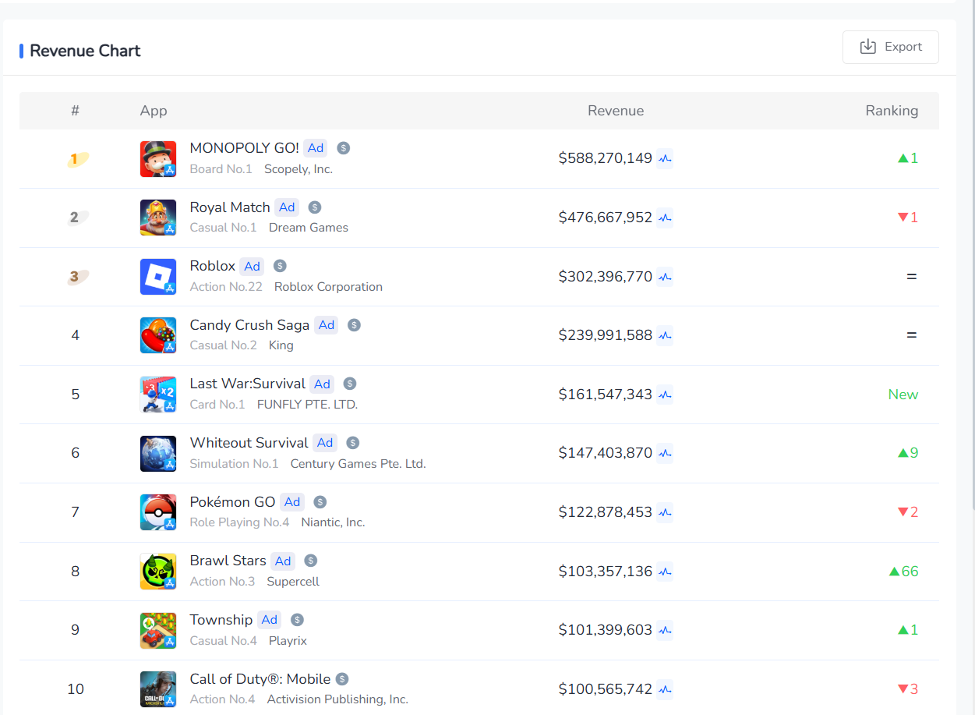The width and height of the screenshot is (975, 715).
Task: Click the Ad badge next to Candy Crush Saga
Action: coord(327,325)
